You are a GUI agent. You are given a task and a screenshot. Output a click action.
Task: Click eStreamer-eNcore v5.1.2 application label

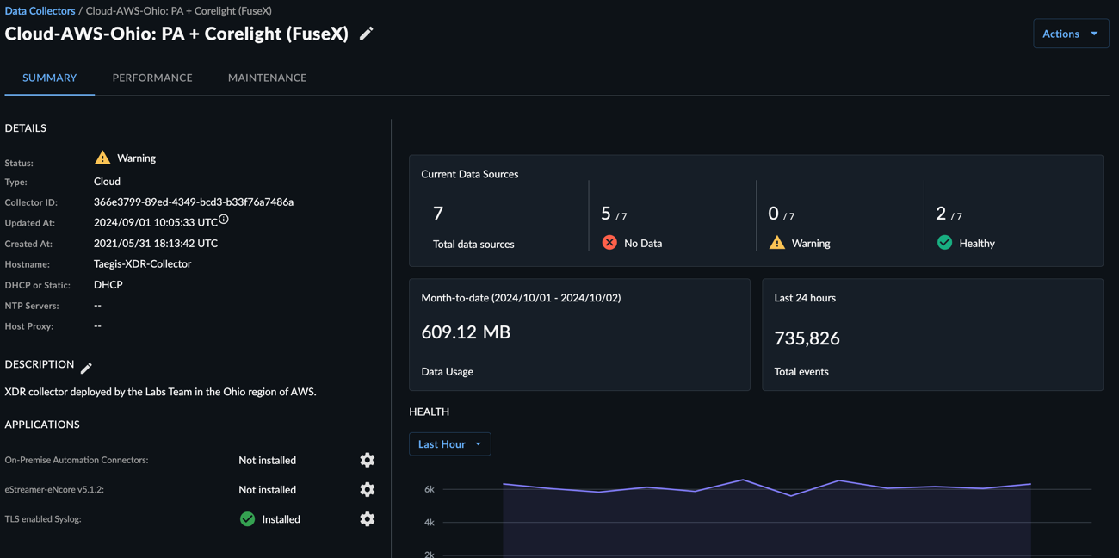[x=54, y=489]
